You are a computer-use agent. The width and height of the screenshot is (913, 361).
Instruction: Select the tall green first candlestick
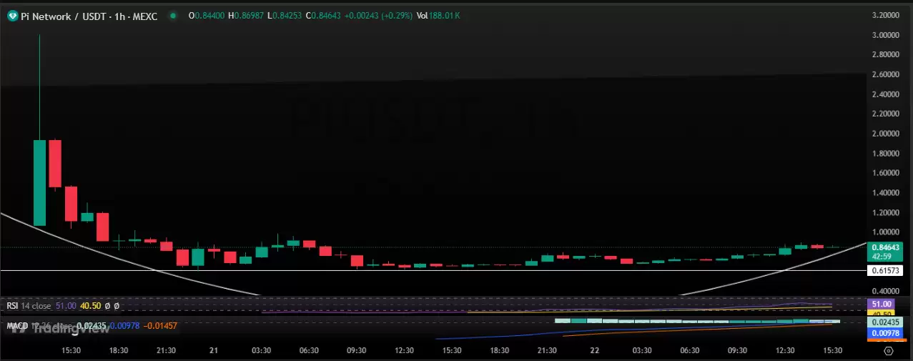[x=40, y=182]
